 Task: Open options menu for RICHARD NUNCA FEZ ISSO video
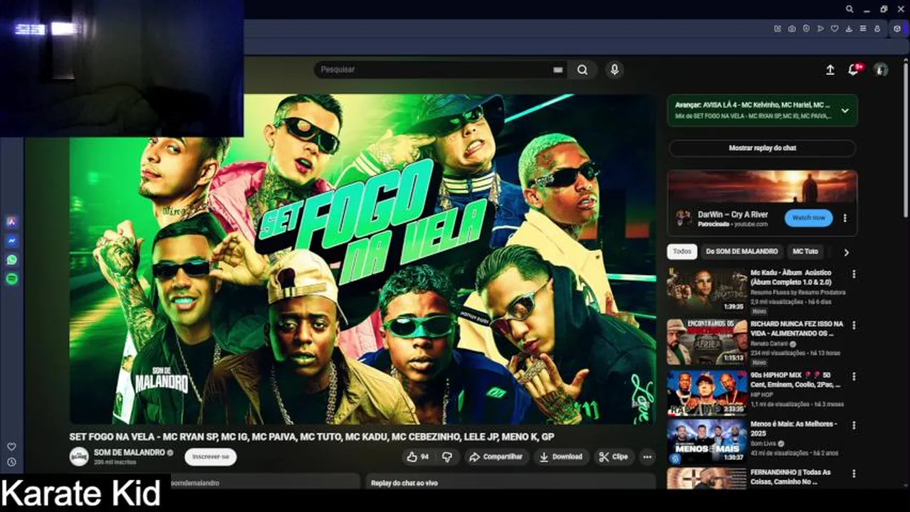tap(854, 325)
